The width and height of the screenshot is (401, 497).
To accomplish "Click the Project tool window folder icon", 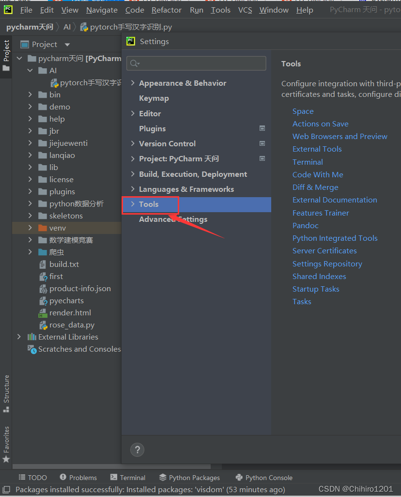I will tap(6, 68).
